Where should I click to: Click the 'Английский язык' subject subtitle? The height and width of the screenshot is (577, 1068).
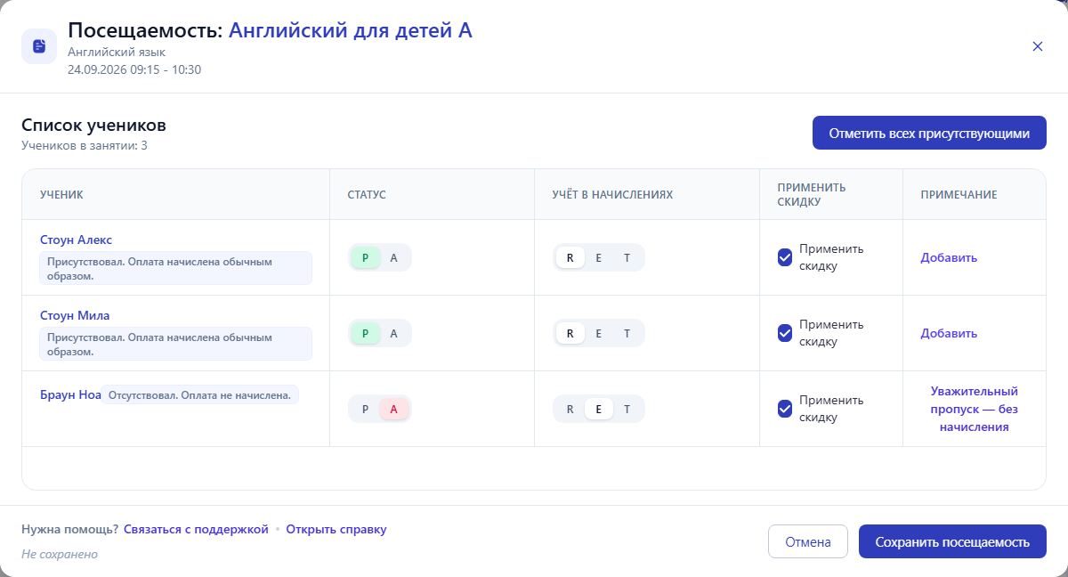tap(117, 53)
